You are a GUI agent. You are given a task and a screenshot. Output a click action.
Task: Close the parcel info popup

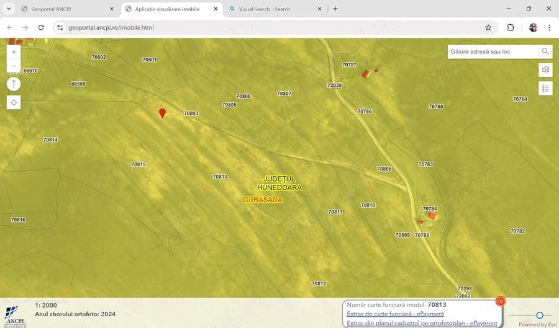pos(501,302)
